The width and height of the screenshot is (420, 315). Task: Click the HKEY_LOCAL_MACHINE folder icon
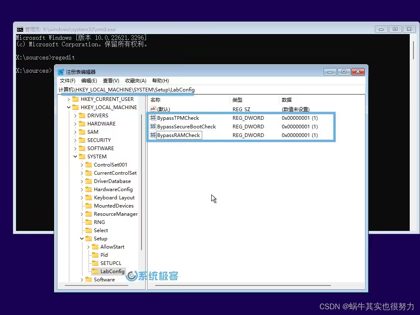click(x=76, y=107)
